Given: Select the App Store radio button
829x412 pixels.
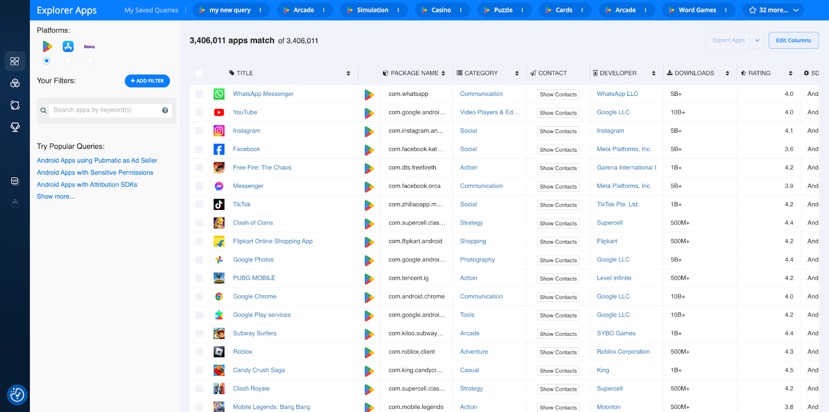Looking at the screenshot, I should pyautogui.click(x=68, y=61).
